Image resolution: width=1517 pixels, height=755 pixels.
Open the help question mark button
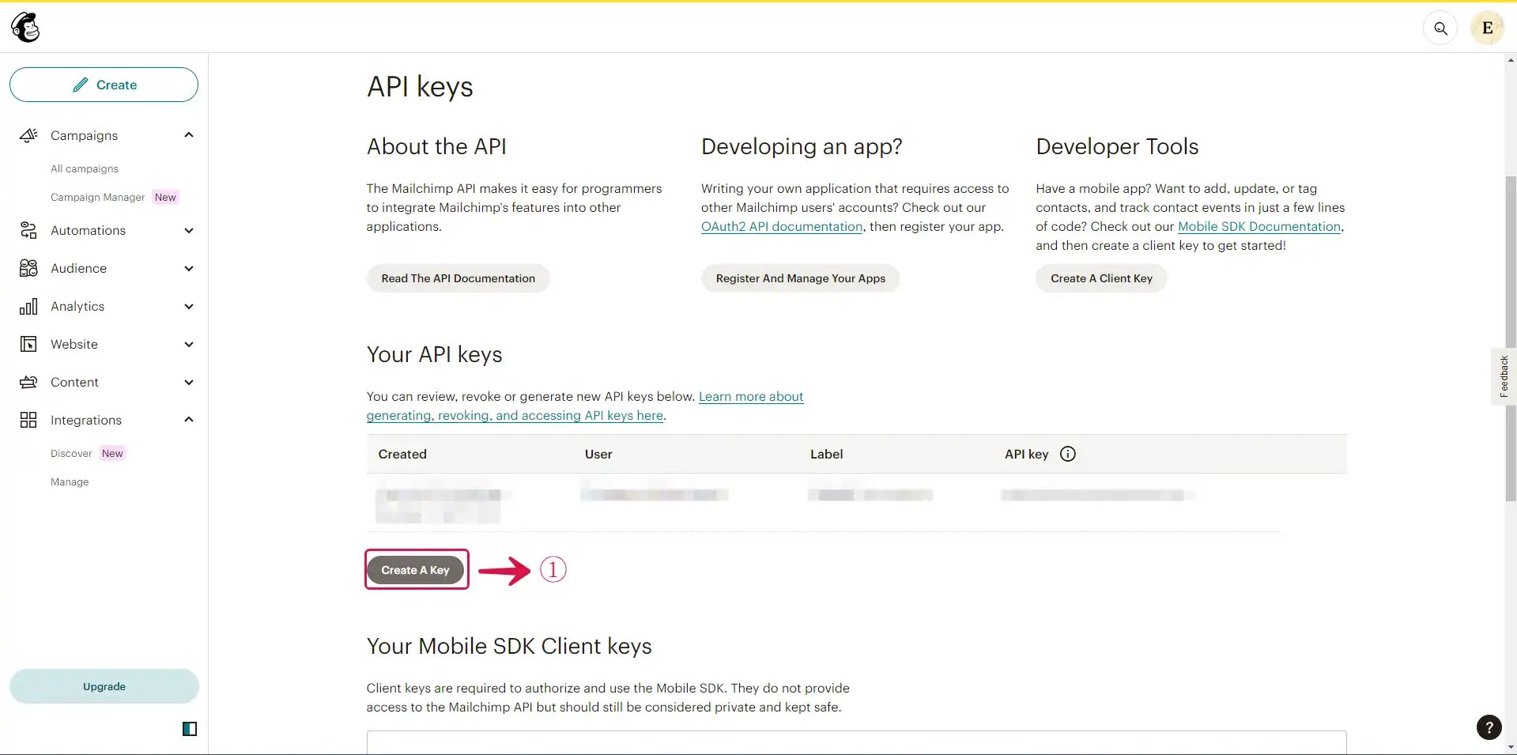click(1489, 727)
